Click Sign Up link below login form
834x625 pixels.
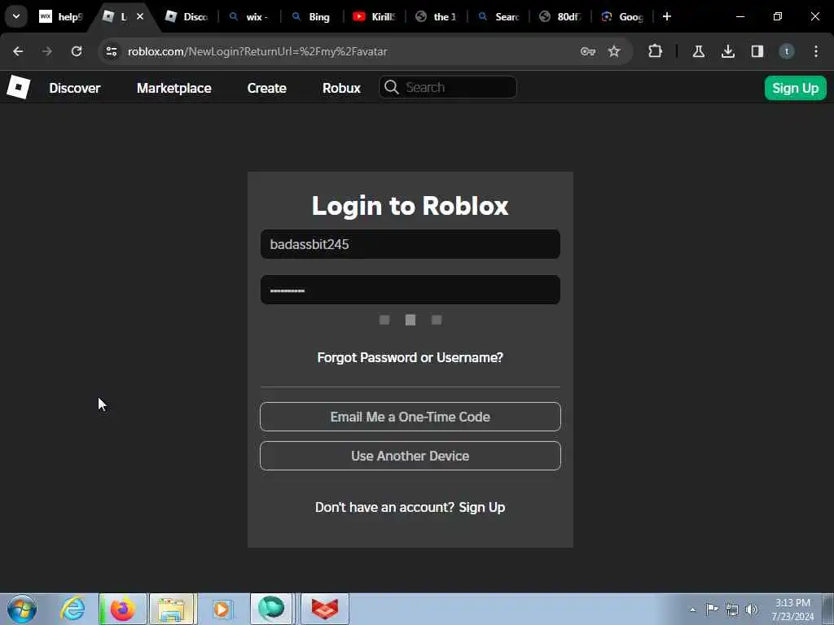point(482,507)
